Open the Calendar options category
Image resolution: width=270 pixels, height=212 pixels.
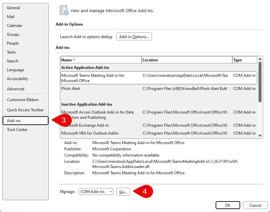point(15,26)
